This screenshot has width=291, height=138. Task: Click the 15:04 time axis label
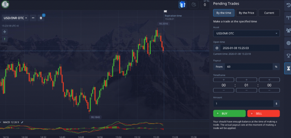[x=118, y=137]
